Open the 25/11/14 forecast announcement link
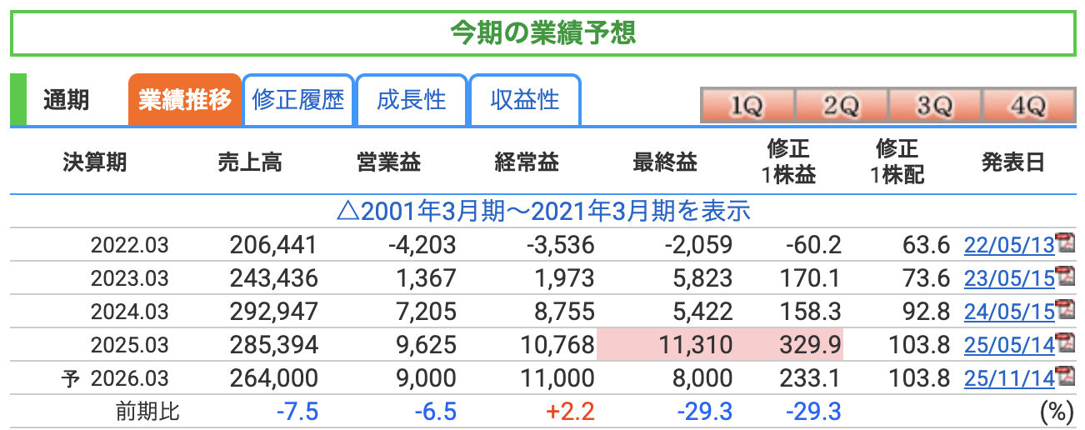Screen dimensions: 1085x430 point(1008,378)
